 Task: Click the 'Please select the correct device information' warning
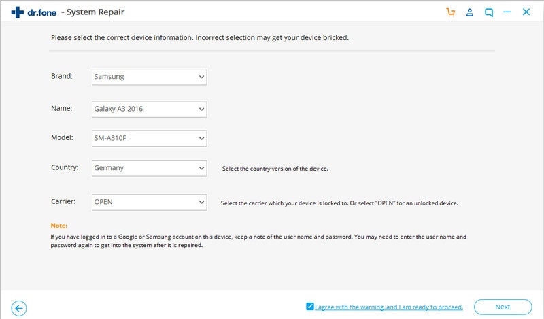point(200,37)
